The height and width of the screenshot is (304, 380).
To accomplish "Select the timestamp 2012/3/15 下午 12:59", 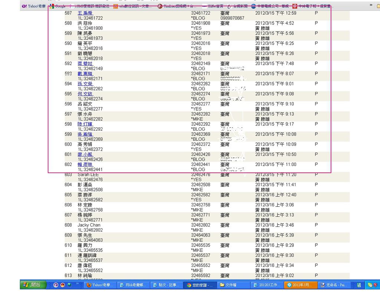I will tap(276, 13).
